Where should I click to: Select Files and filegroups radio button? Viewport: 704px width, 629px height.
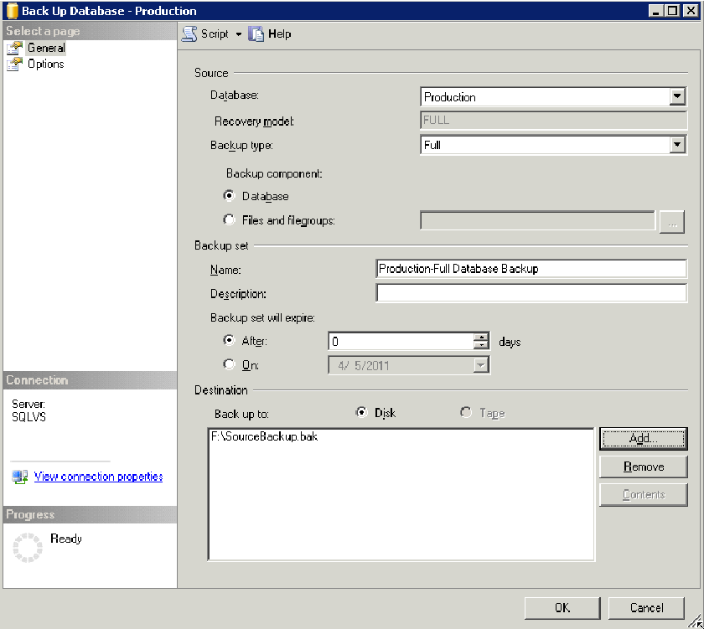230,220
